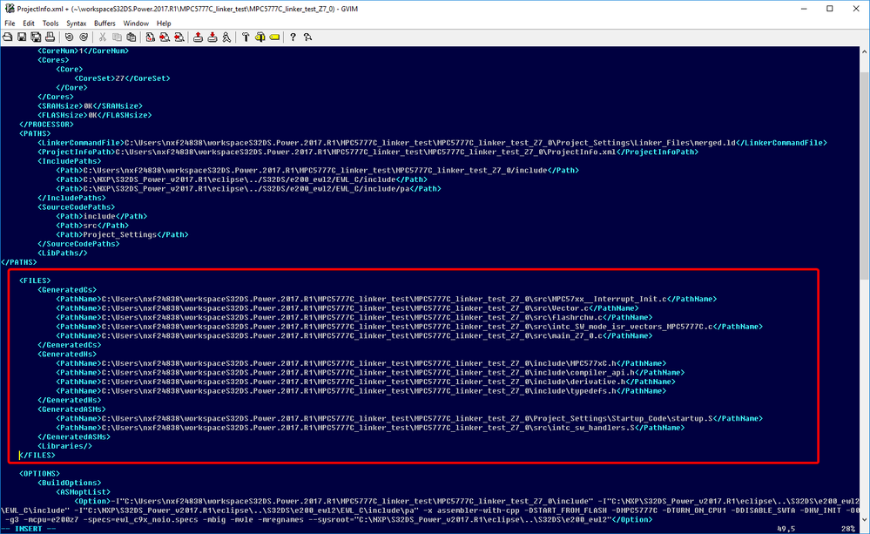Screen dimensions: 870x534
Task: Open the Window menu
Action: click(x=136, y=24)
